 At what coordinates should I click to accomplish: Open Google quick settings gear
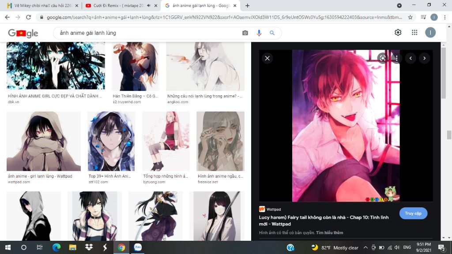[398, 33]
